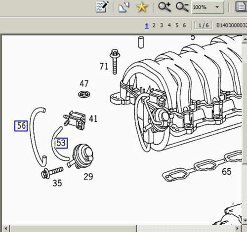Zoom out with the magnifier minus icon
The image size is (247, 232).
click(x=182, y=7)
